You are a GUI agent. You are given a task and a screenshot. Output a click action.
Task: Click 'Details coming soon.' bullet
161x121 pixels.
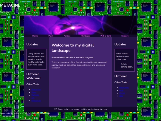click(x=127, y=65)
